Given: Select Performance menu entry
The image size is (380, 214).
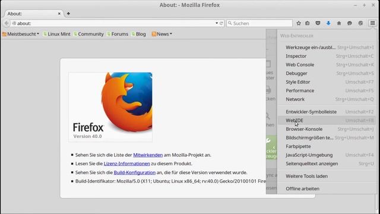Looking at the screenshot, I should point(327,90).
